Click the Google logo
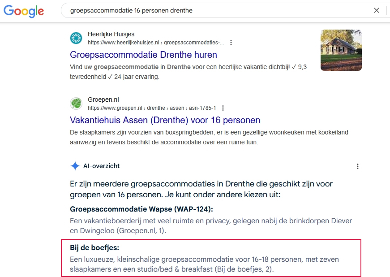 click(x=24, y=11)
